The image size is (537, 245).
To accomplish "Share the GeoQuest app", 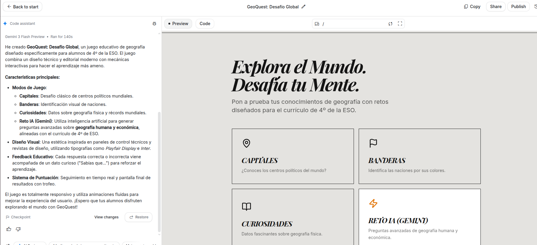I will [495, 7].
